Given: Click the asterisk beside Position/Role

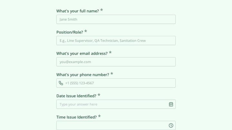Looking at the screenshot, I should (86, 31).
